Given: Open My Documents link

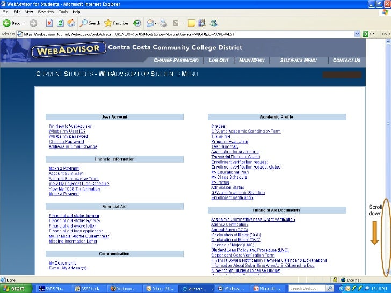Looking at the screenshot, I should coord(63,263).
